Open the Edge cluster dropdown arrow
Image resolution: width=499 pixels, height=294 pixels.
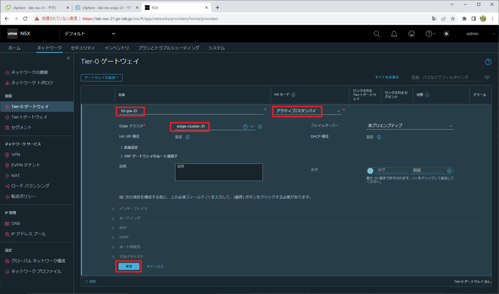(252, 126)
